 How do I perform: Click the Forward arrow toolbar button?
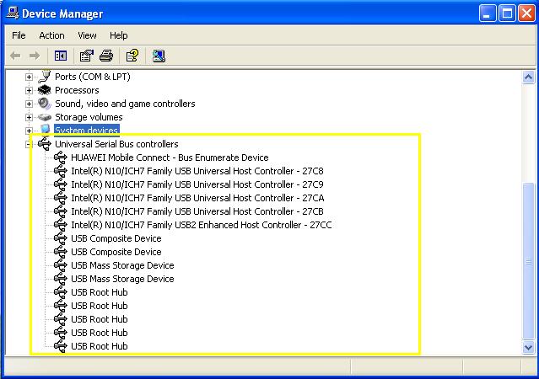(35, 56)
